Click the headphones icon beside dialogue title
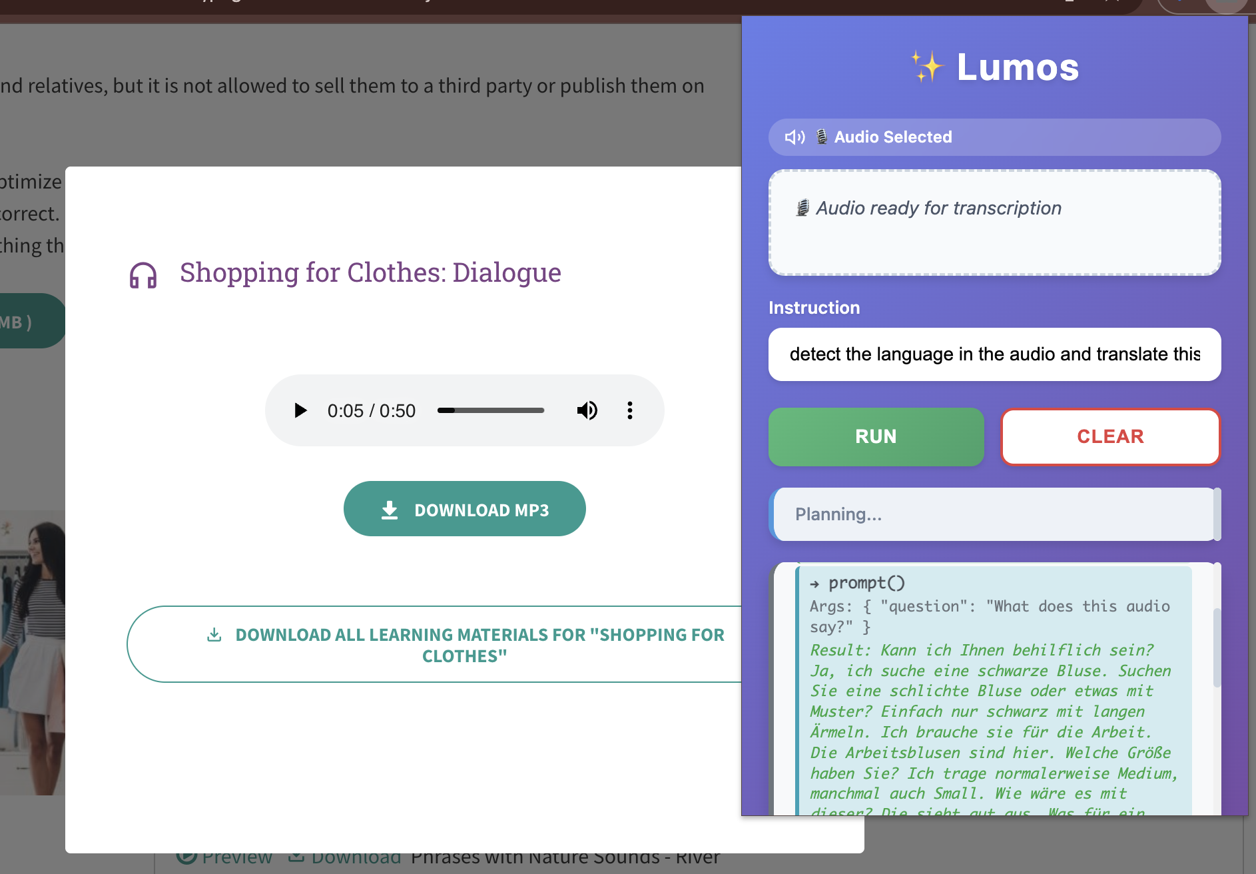Image resolution: width=1256 pixels, height=874 pixels. pos(143,274)
